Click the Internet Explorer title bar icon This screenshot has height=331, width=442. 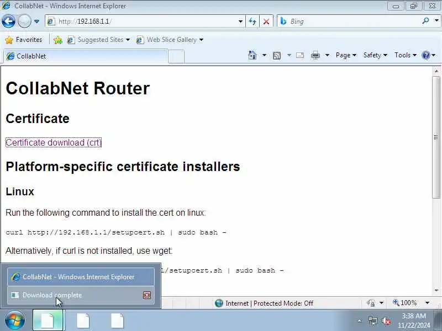[6, 6]
